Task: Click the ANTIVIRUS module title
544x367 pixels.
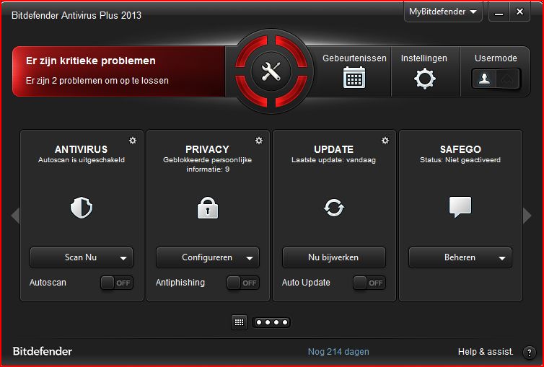Action: (x=82, y=149)
